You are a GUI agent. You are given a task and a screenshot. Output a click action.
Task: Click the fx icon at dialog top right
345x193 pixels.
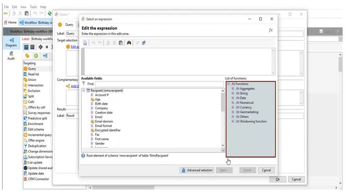coord(270,30)
